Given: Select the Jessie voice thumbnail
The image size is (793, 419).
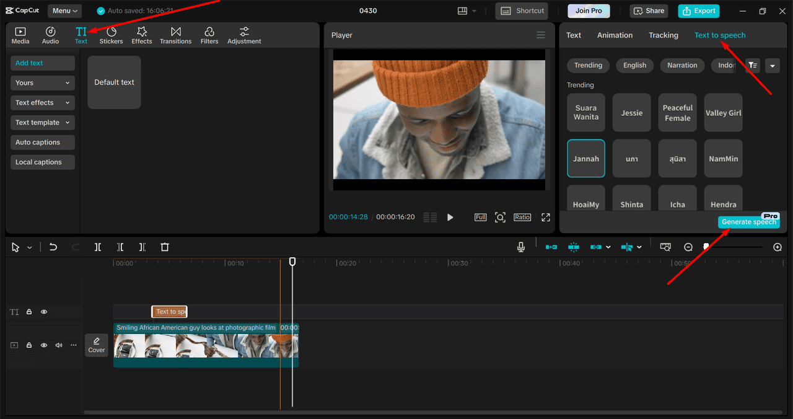Looking at the screenshot, I should pos(631,113).
